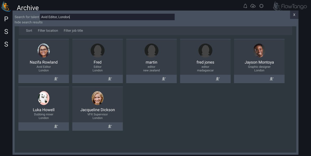Add Jacqueline Dickson using the add-person icon
Screen dimensions: 311x156
110,126
